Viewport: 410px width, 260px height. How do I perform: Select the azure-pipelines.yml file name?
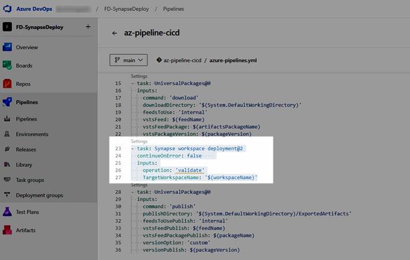233,60
